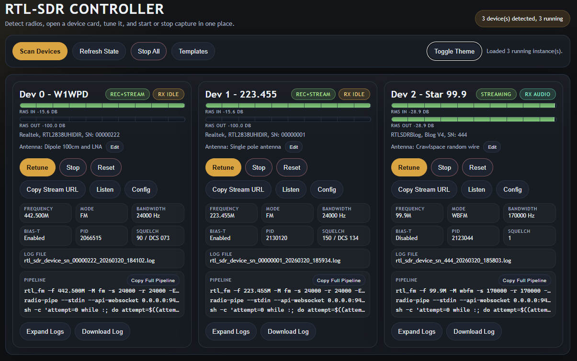
Task: Reset the Dev 2 - Star 99.9 device
Action: pyautogui.click(x=477, y=167)
